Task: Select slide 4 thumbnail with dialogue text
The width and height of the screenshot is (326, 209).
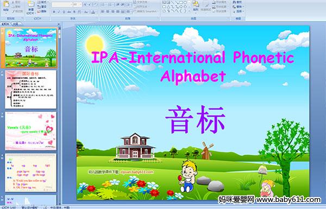Action: 30,173
